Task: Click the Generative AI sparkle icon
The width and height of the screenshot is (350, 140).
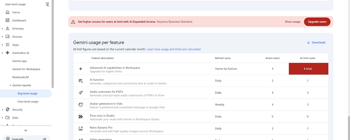Action: click(x=8, y=53)
